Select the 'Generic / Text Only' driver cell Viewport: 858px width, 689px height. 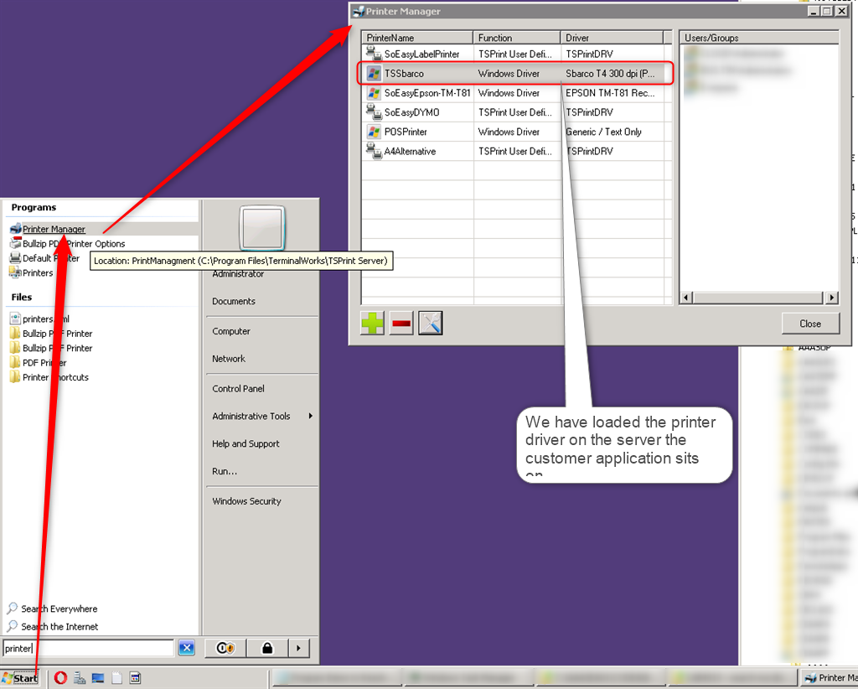pyautogui.click(x=603, y=132)
